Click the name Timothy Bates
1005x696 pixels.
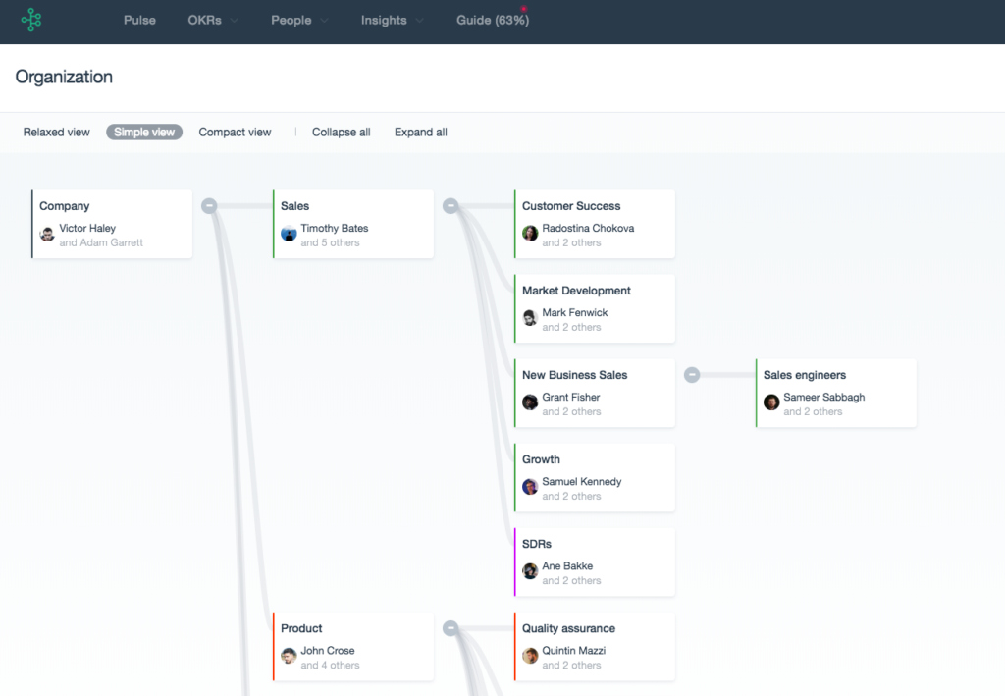coord(334,228)
